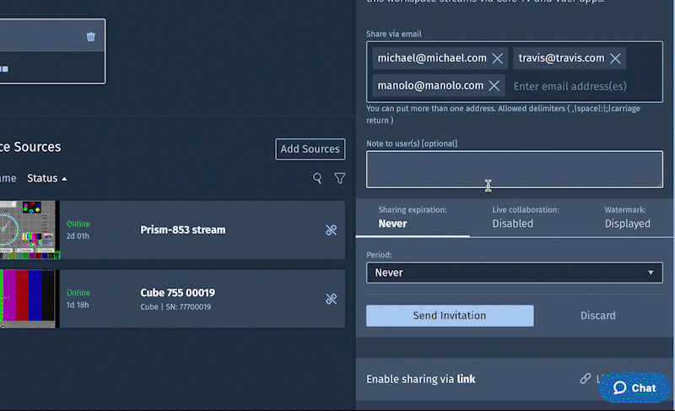Switch to the Sharing expiration tab

[x=413, y=217]
